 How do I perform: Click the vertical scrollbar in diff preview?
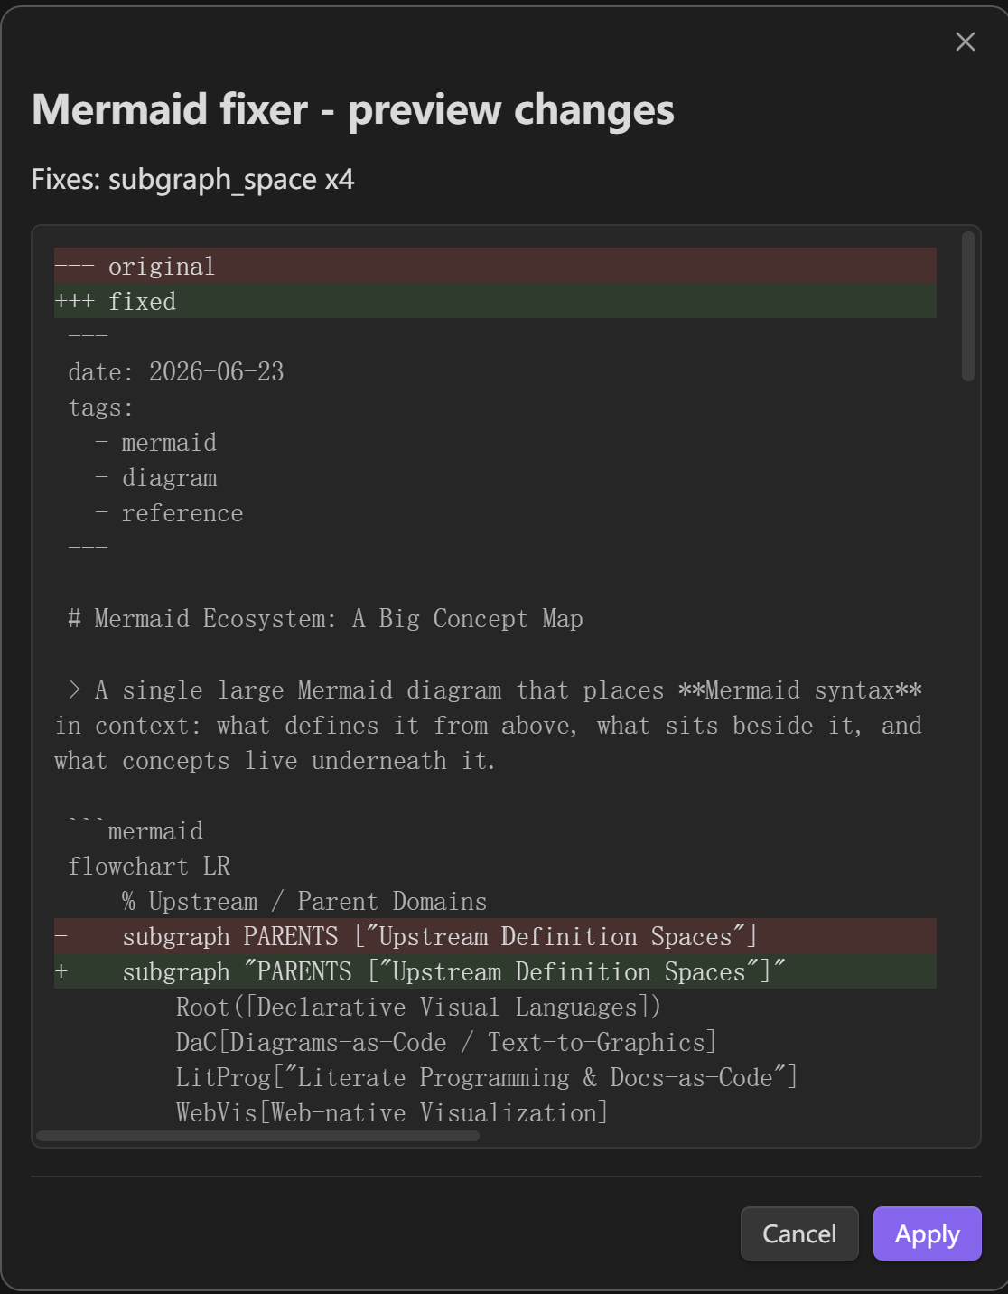tap(967, 306)
